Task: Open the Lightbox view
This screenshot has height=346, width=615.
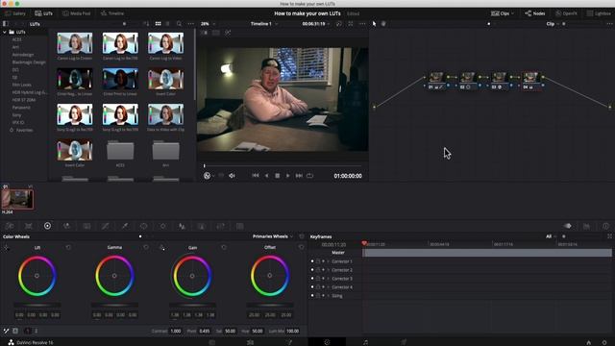Action: (599, 13)
